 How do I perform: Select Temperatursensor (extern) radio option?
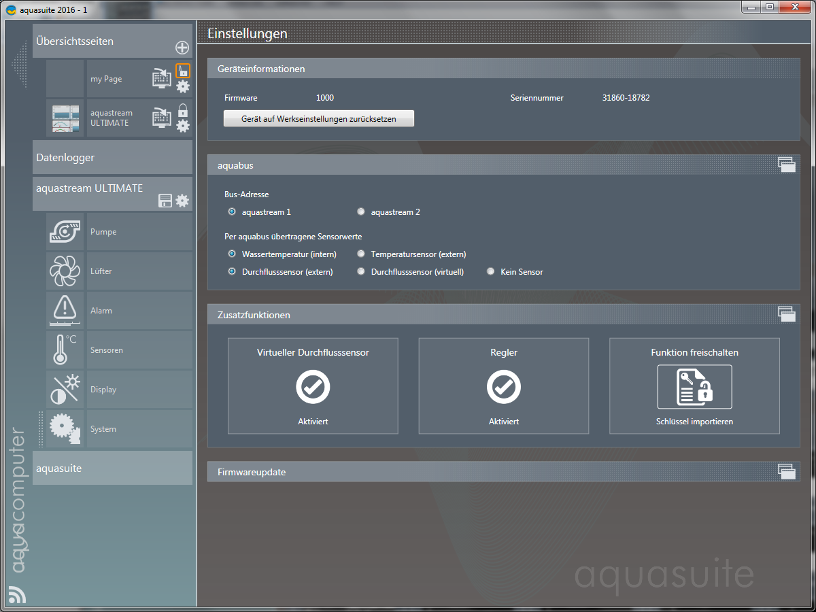361,254
